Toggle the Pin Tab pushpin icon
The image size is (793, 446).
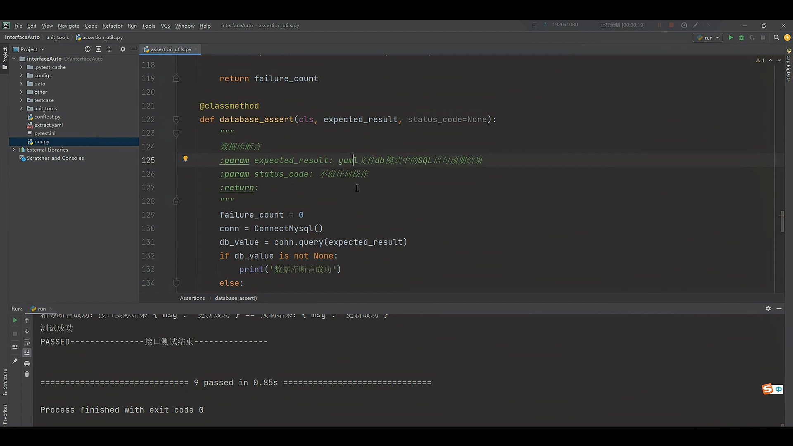pos(15,361)
